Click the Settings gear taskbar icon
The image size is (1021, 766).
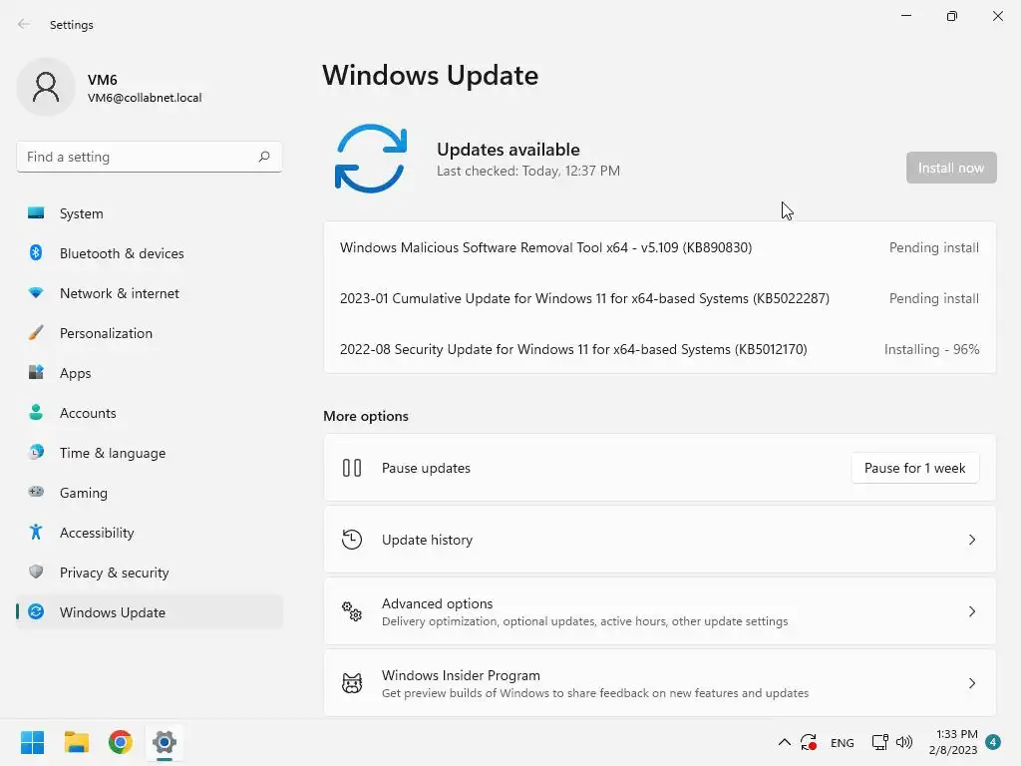point(165,742)
